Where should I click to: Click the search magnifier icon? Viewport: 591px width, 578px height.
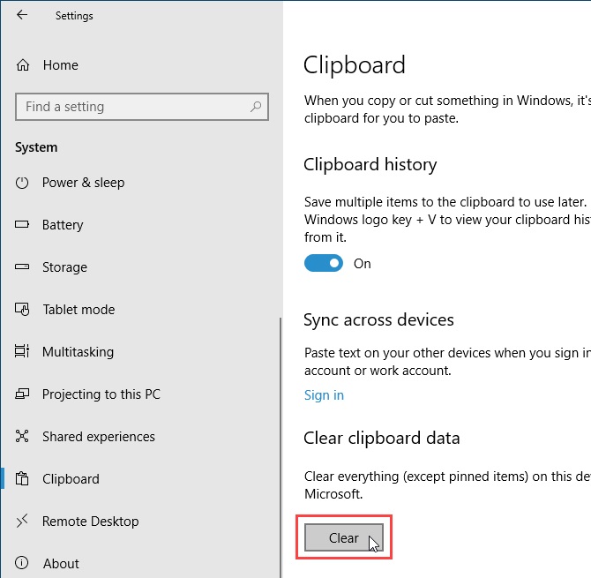256,107
